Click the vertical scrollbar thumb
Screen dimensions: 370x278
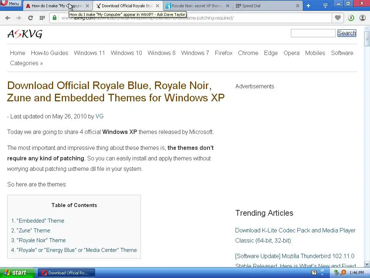coord(367,38)
